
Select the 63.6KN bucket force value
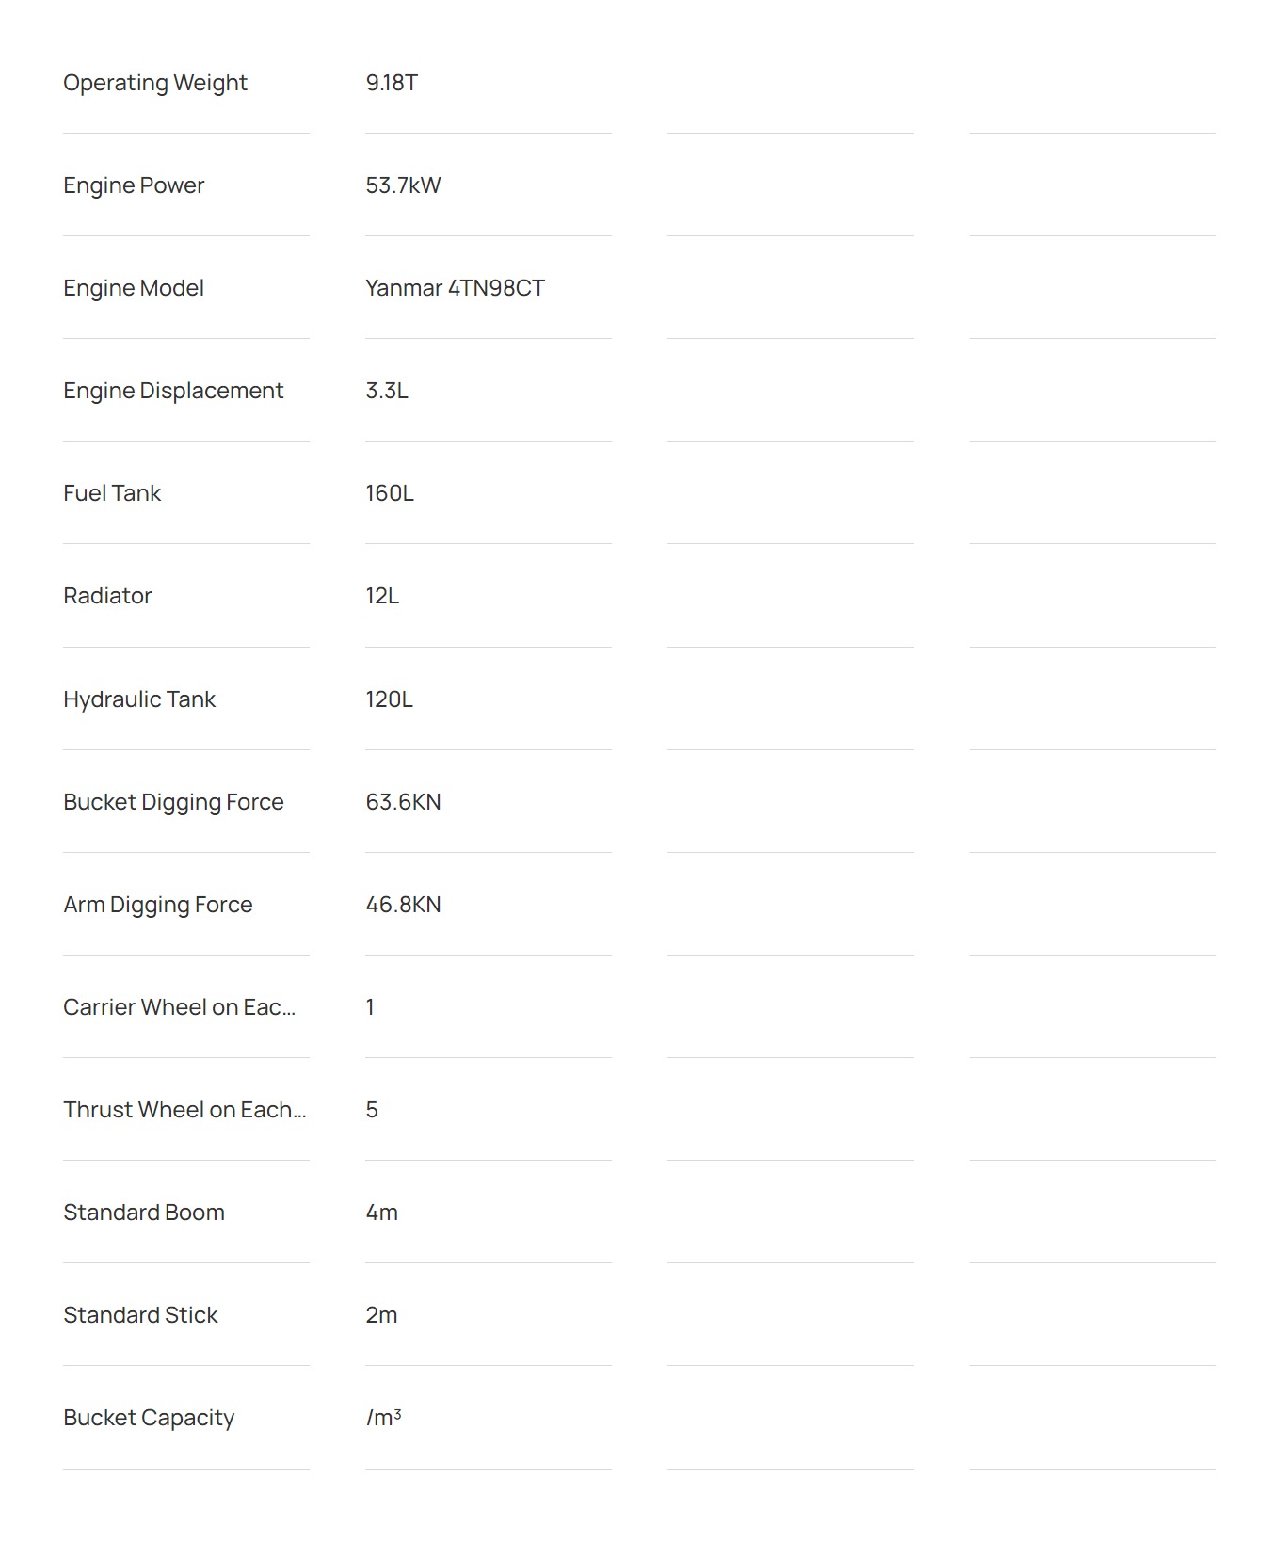click(x=403, y=802)
